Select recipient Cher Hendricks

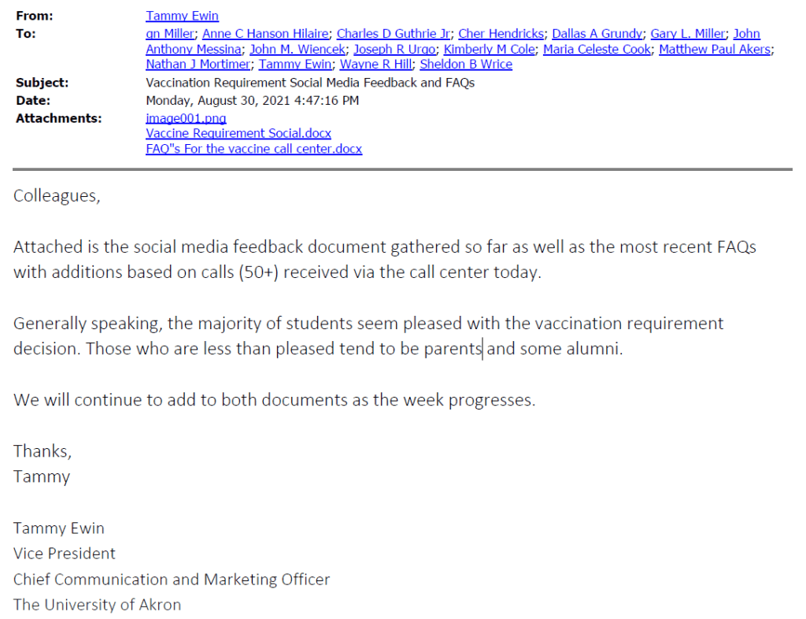[x=501, y=34]
